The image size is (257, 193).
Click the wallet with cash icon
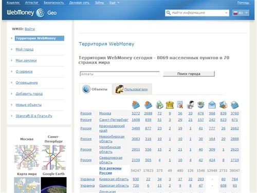pos(234,104)
